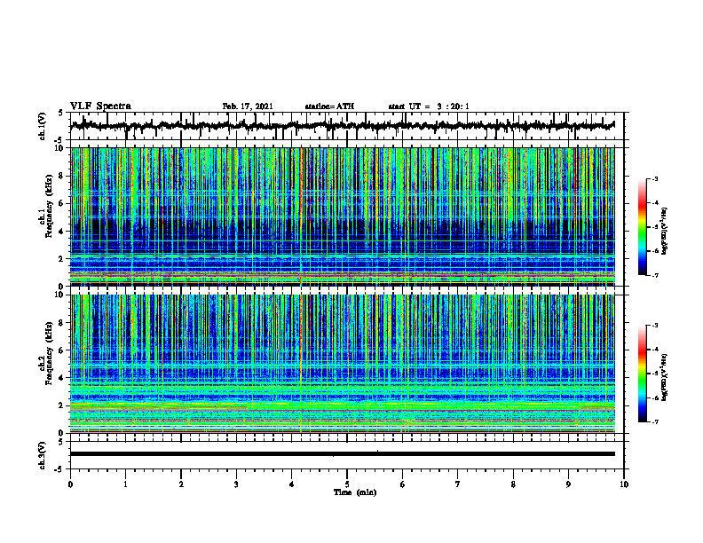This screenshot has width=703, height=543.
Task: Click the time axis tick label '5'
Action: tap(347, 484)
